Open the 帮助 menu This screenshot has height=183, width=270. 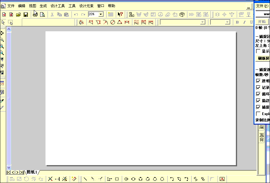pos(111,6)
